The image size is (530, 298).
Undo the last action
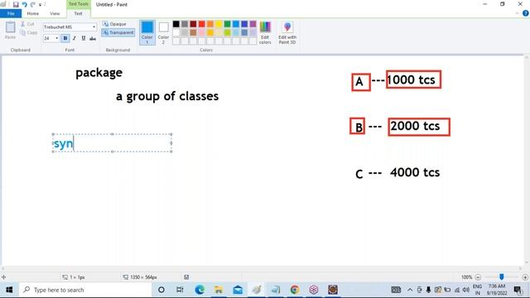(x=24, y=4)
